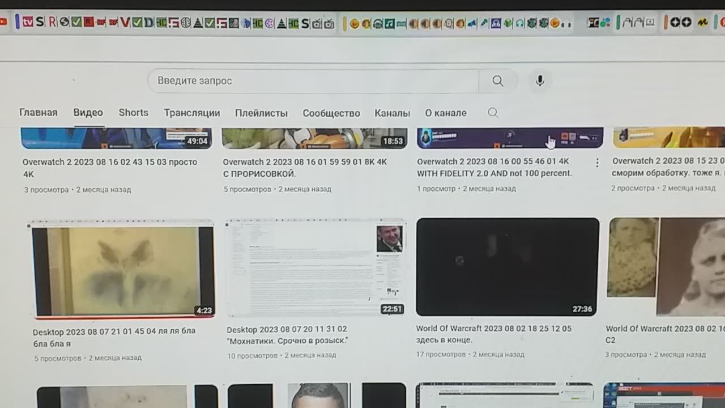The image size is (725, 408).
Task: Click '5 просмотров' under С ПРОРИСОВКОЙ video
Action: pos(248,189)
